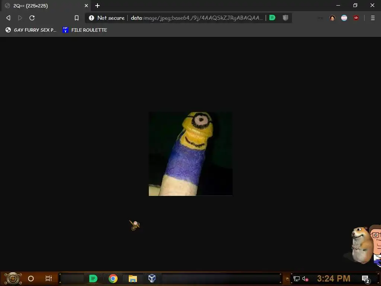Click the muted volume tray icon
Image resolution: width=381 pixels, height=286 pixels.
[305, 279]
